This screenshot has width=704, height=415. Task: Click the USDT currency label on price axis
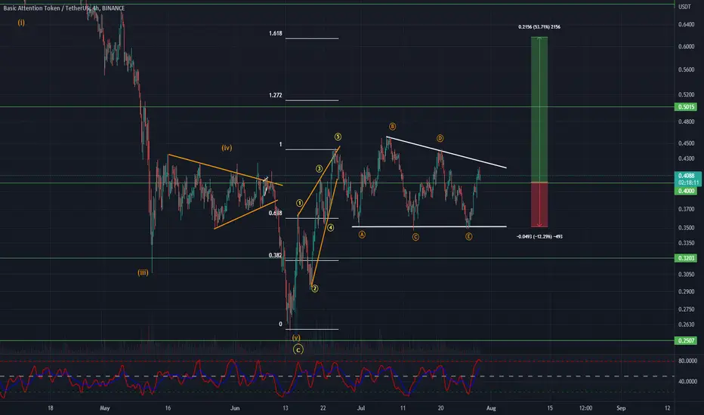click(684, 7)
